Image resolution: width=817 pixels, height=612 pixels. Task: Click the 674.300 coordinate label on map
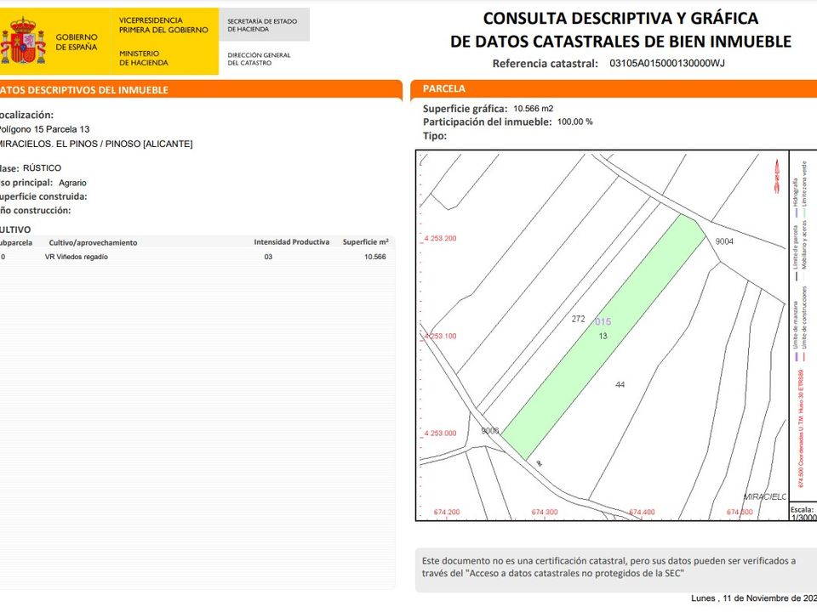[544, 512]
